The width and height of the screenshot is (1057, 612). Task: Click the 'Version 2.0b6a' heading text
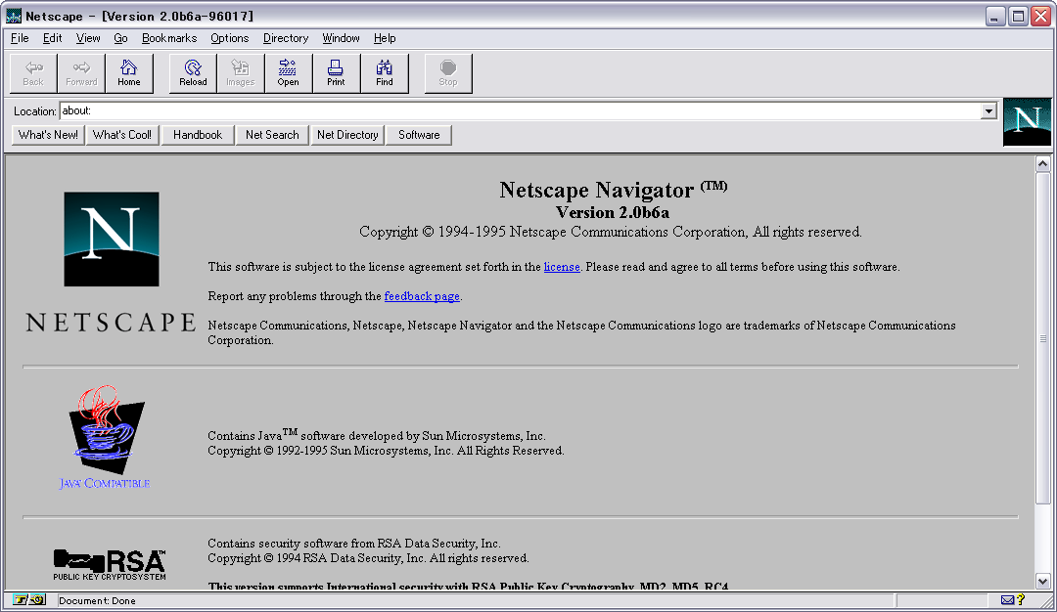[x=612, y=213]
